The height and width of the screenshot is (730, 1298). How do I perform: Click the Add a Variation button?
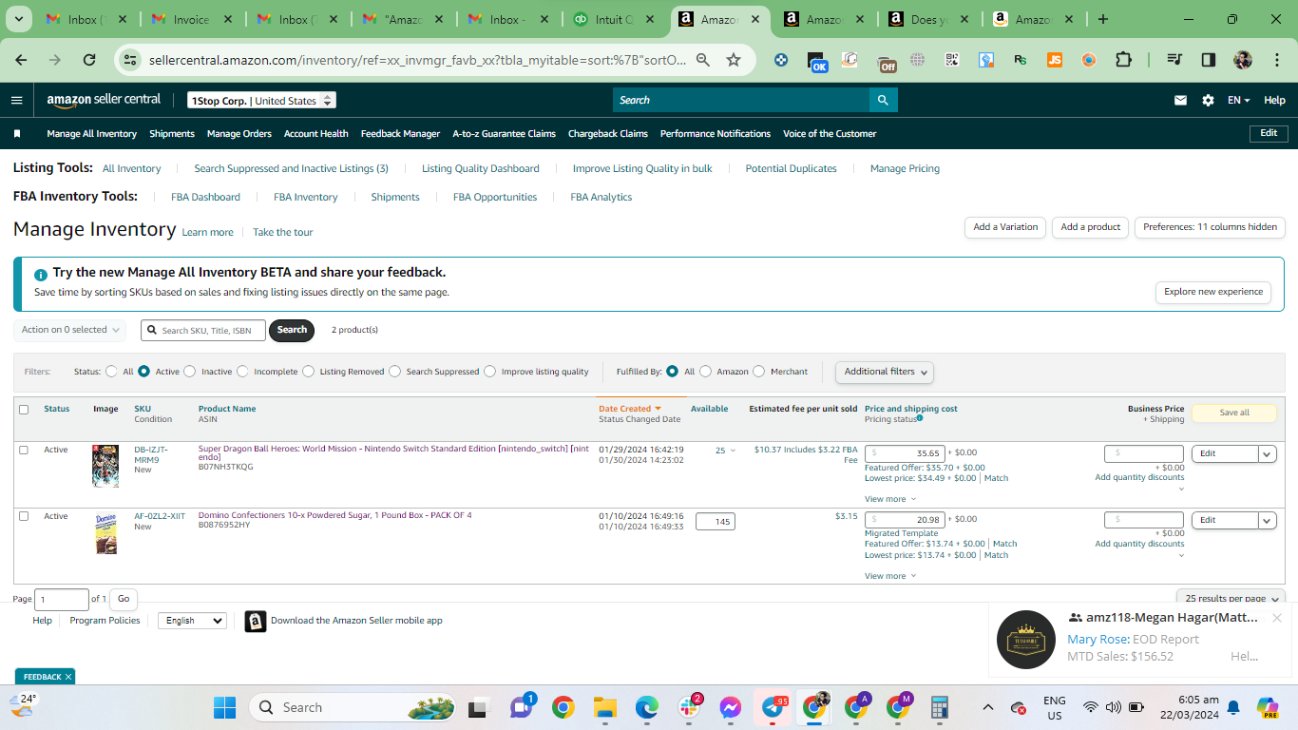tap(1005, 227)
